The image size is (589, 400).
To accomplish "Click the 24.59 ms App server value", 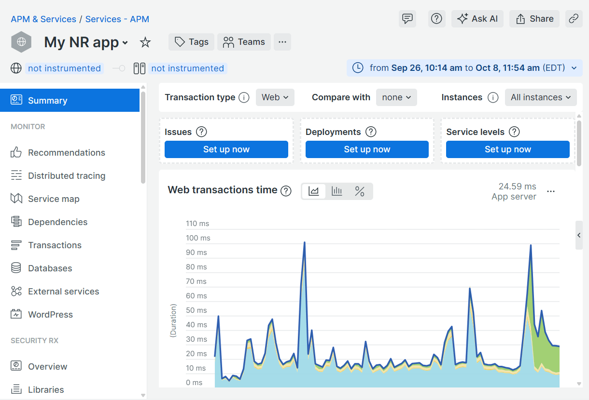I will click(x=514, y=191).
